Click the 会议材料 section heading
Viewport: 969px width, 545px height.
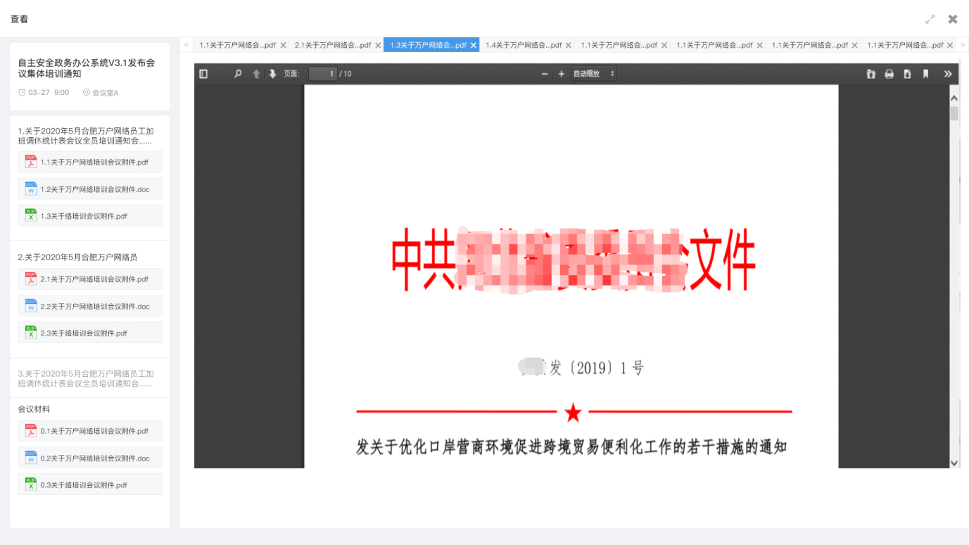coord(34,409)
